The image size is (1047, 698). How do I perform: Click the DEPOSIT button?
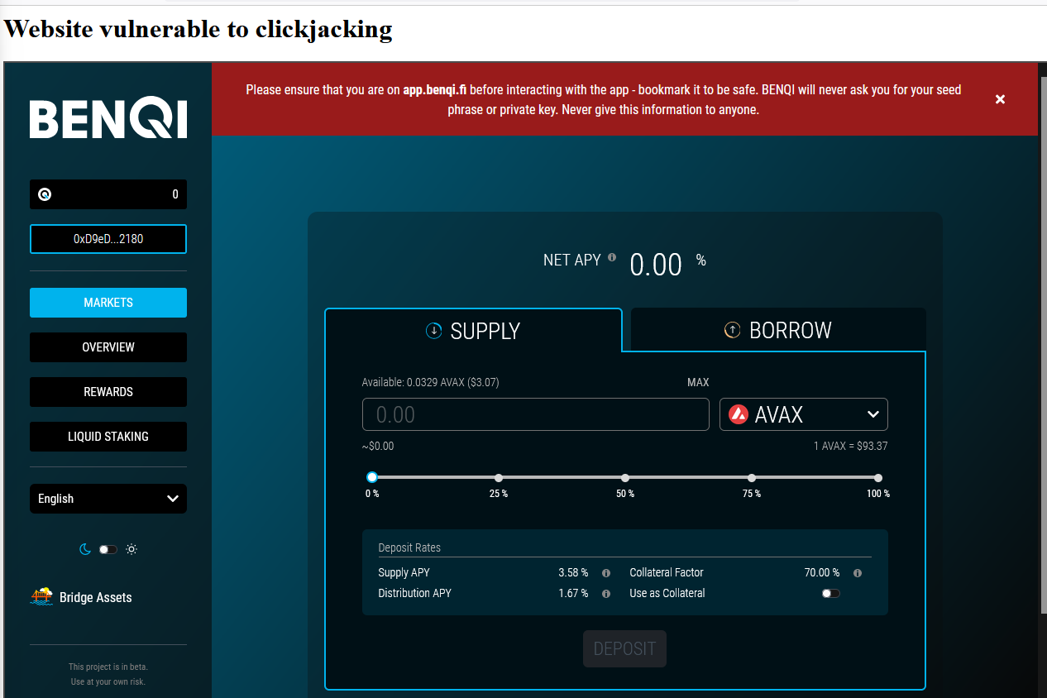click(x=624, y=649)
